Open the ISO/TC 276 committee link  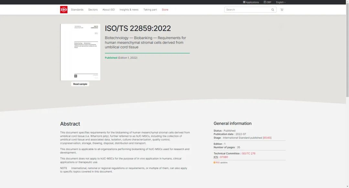(249, 154)
